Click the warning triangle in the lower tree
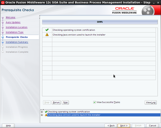 pyautogui.click(x=46, y=115)
